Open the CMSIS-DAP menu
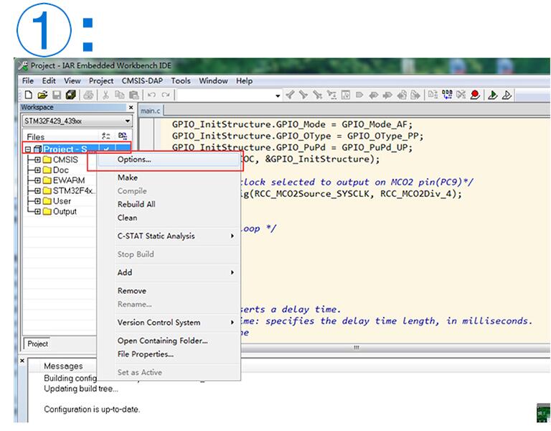551x431 pixels. tap(142, 80)
